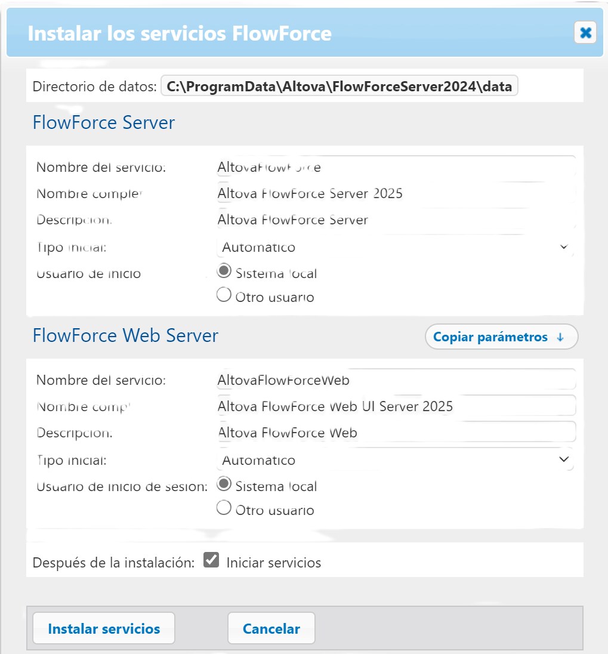This screenshot has width=608, height=654.
Task: Click the Cancelar button
Action: [271, 628]
